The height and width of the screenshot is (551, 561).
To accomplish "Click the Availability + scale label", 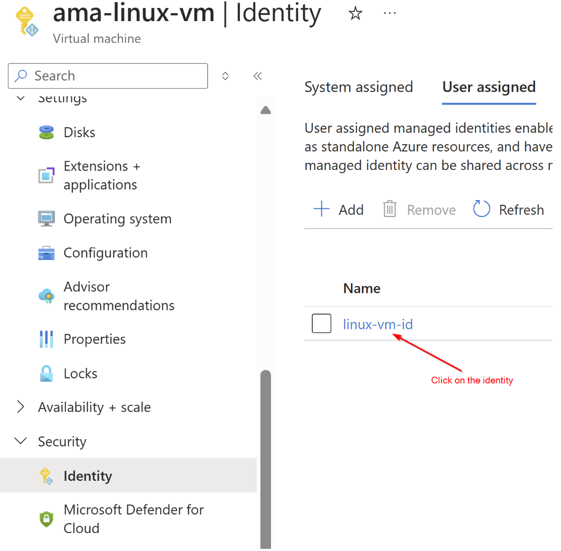I will click(x=95, y=407).
